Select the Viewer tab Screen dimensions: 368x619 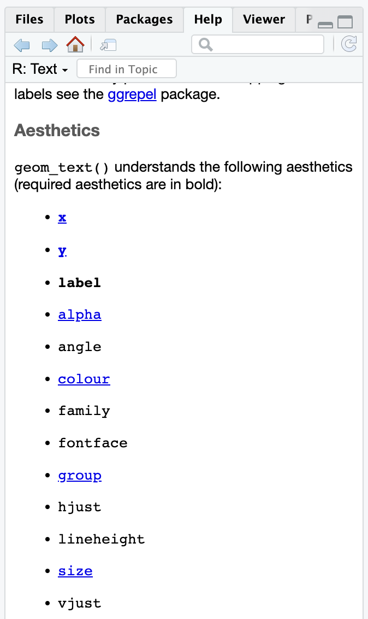coord(264,20)
